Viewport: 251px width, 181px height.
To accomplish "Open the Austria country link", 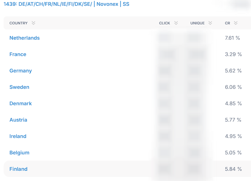I will pos(18,120).
